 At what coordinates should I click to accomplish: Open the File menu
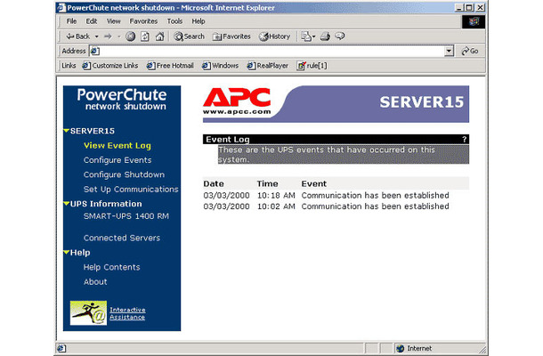[x=71, y=21]
